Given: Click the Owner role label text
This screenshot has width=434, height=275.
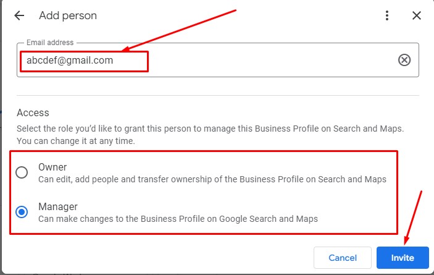Looking at the screenshot, I should (52, 167).
